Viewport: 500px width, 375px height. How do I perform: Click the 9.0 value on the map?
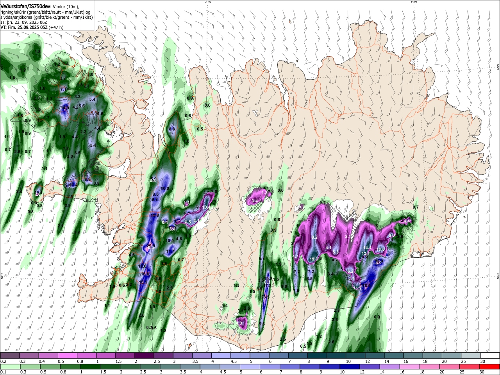pyautogui.click(x=393, y=235)
